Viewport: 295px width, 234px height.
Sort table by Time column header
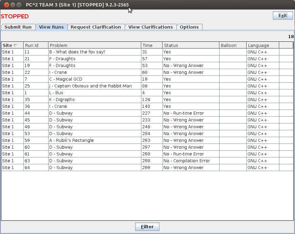(x=152, y=45)
